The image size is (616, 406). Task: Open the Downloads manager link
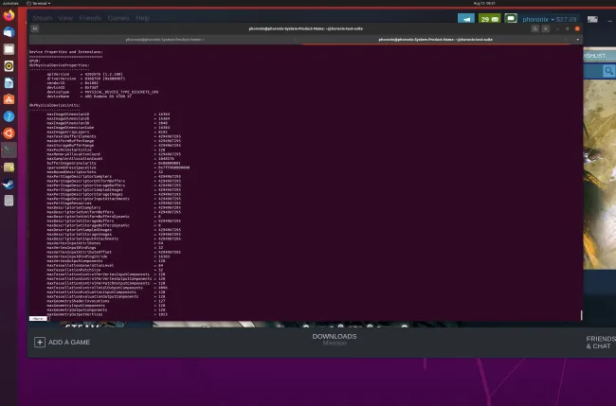[x=334, y=337]
